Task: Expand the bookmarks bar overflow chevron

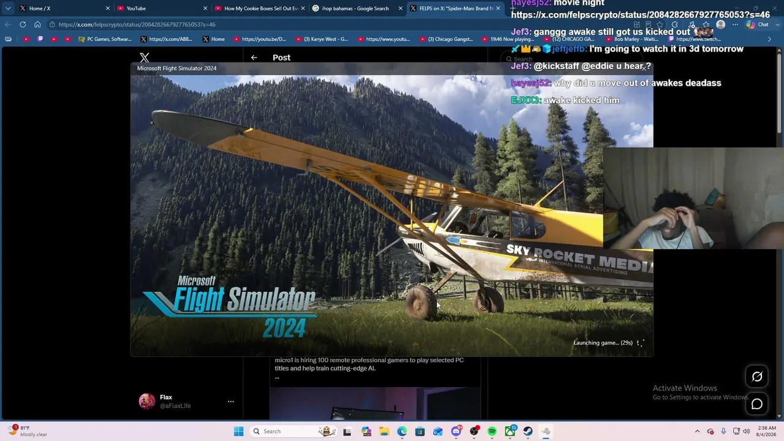Action: click(x=769, y=39)
